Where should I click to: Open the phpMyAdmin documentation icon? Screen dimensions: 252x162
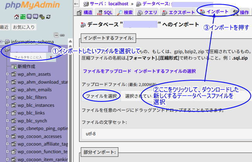tap(29, 17)
